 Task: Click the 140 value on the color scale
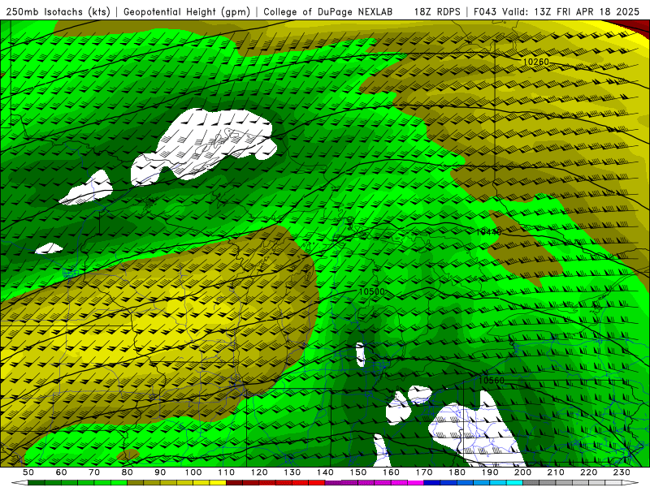click(326, 472)
